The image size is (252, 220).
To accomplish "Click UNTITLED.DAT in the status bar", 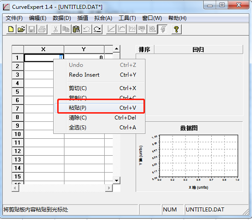I will click(x=205, y=210).
